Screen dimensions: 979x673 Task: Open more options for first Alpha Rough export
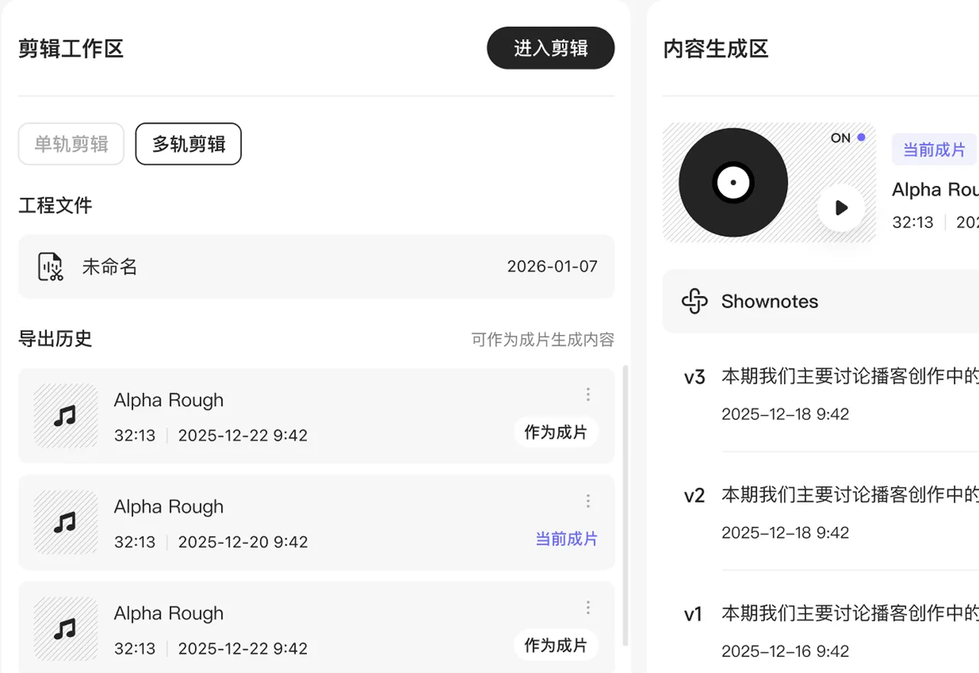[587, 395]
